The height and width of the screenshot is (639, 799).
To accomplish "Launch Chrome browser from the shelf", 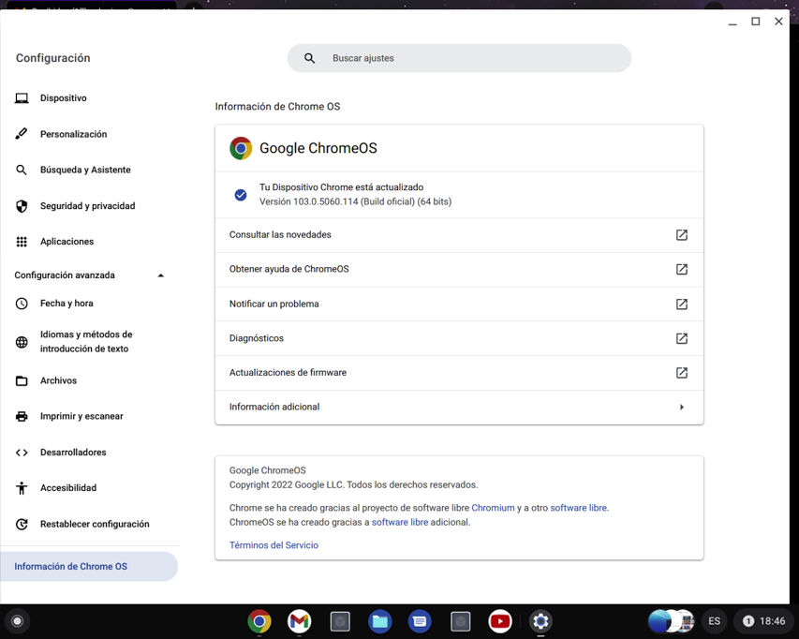I will [259, 621].
